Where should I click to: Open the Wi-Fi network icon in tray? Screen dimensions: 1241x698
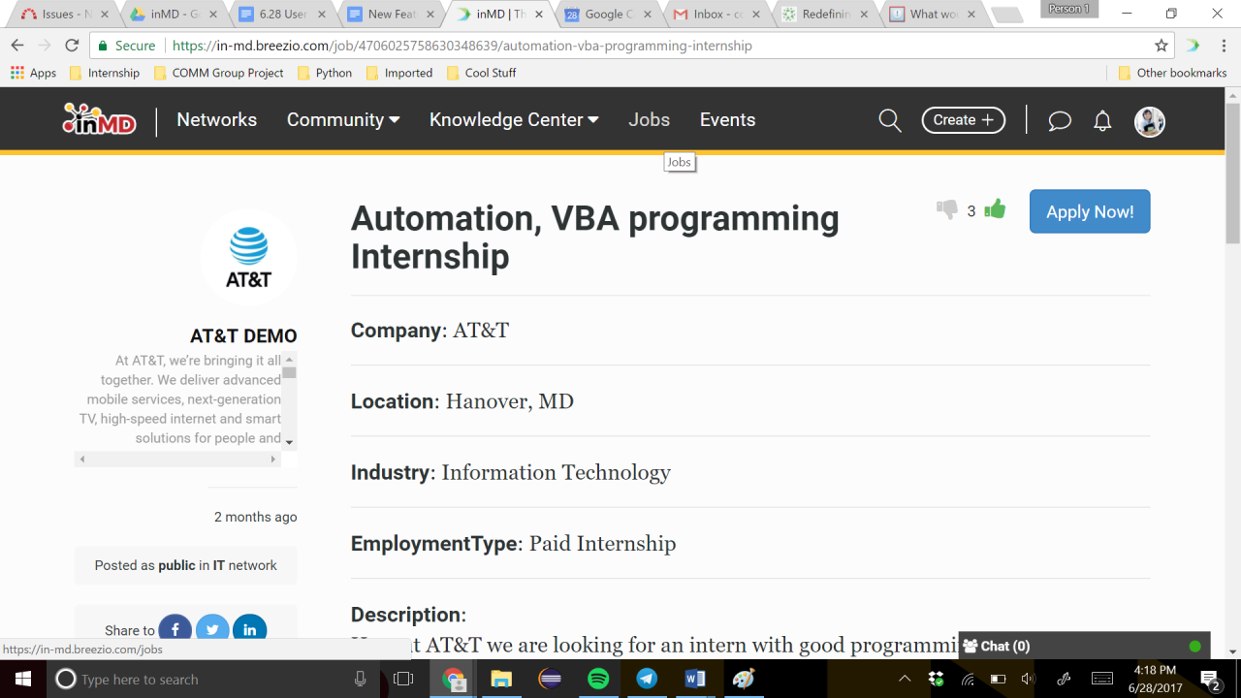coord(967,679)
